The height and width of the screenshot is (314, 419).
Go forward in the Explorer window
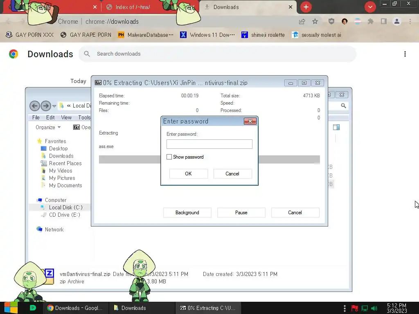click(x=46, y=106)
